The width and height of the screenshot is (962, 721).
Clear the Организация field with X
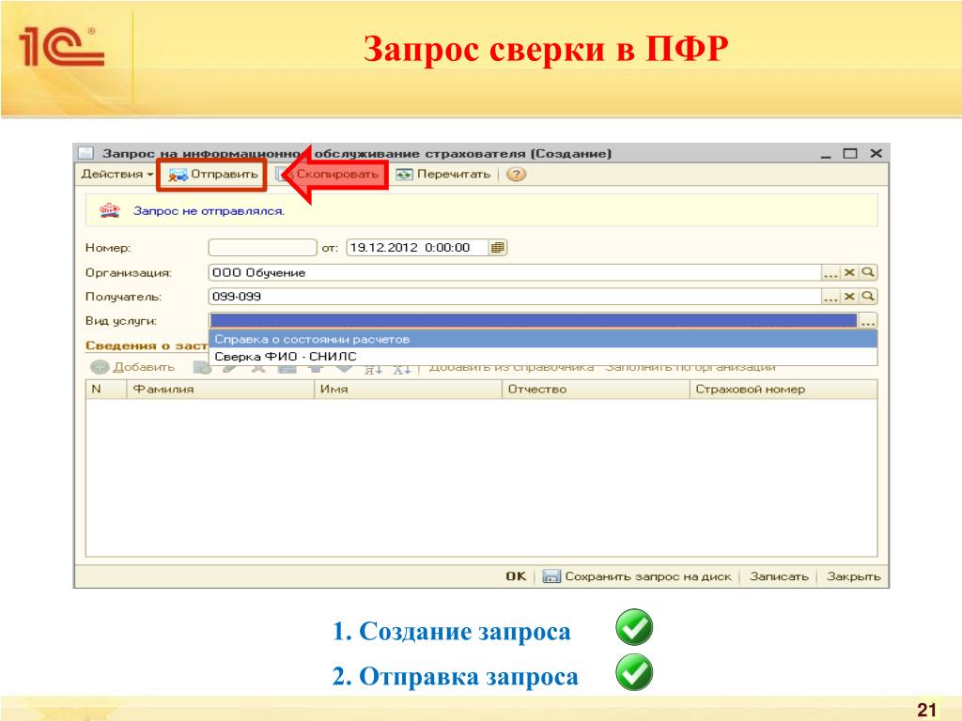849,273
